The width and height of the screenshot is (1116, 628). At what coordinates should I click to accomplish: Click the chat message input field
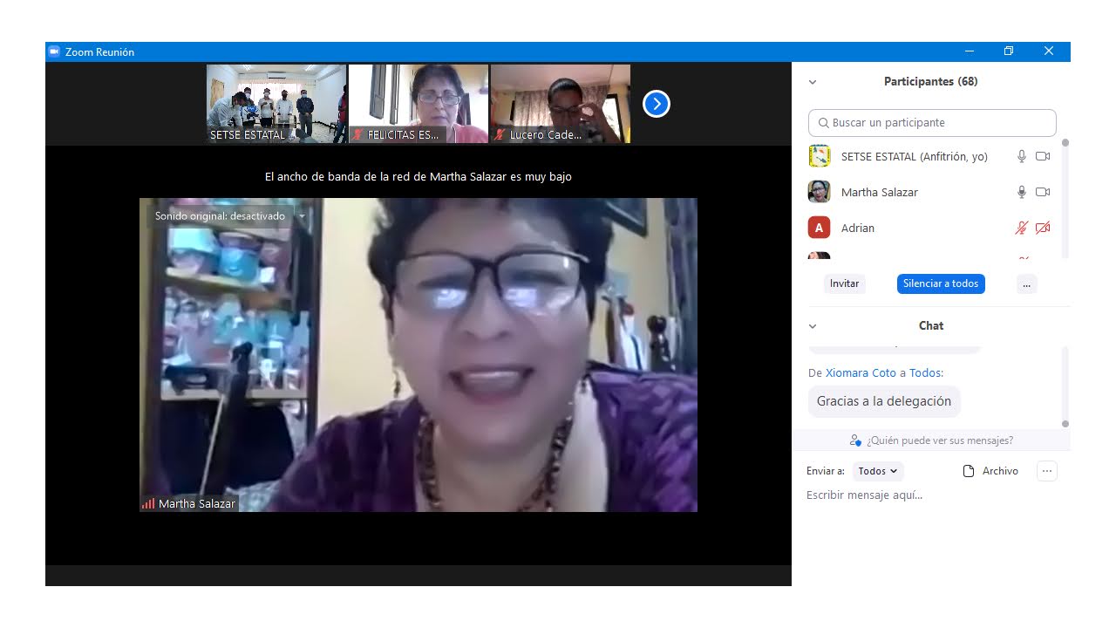tap(931, 495)
